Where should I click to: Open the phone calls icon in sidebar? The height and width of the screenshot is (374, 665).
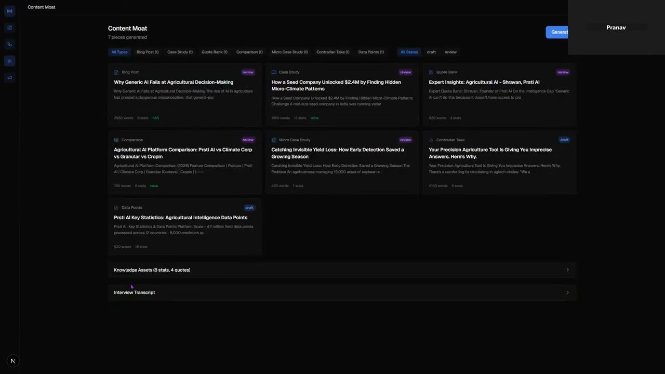point(9,44)
